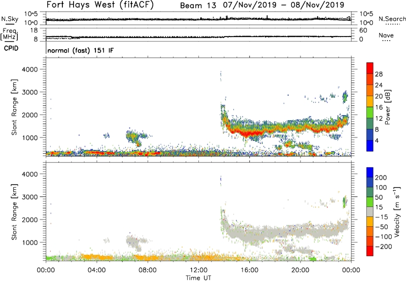Click the green velocity patch near 3000 km
Screen dimensions: 406x281
345,202
